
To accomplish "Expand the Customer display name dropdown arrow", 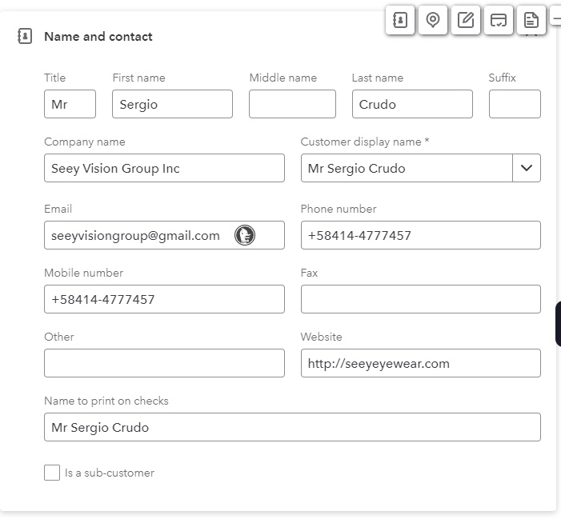I will pos(527,168).
